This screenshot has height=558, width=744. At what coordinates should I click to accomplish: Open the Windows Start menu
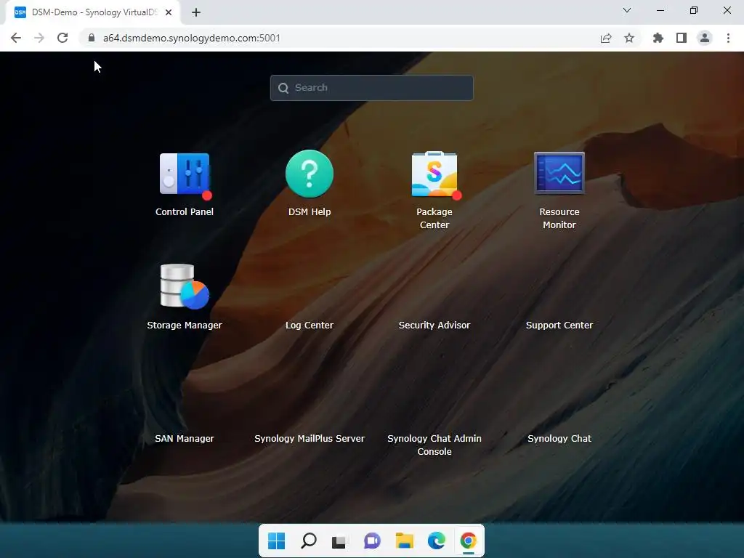coord(276,541)
